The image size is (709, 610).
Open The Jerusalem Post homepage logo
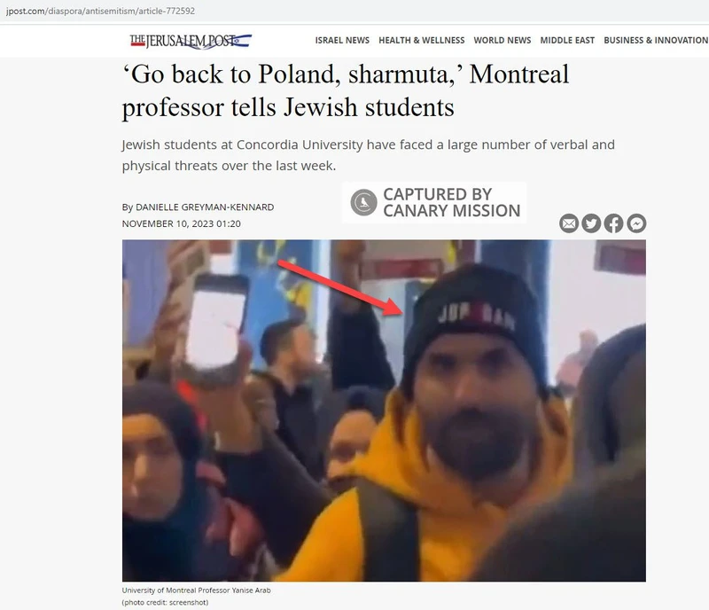pos(191,41)
